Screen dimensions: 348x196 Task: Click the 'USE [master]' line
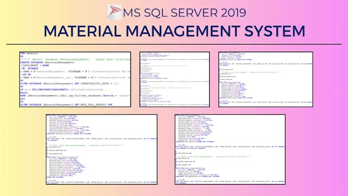(29, 54)
